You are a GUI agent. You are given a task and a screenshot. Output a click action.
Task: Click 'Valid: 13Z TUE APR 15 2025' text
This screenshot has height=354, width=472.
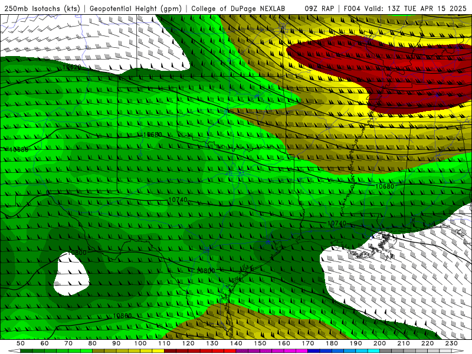(415, 8)
